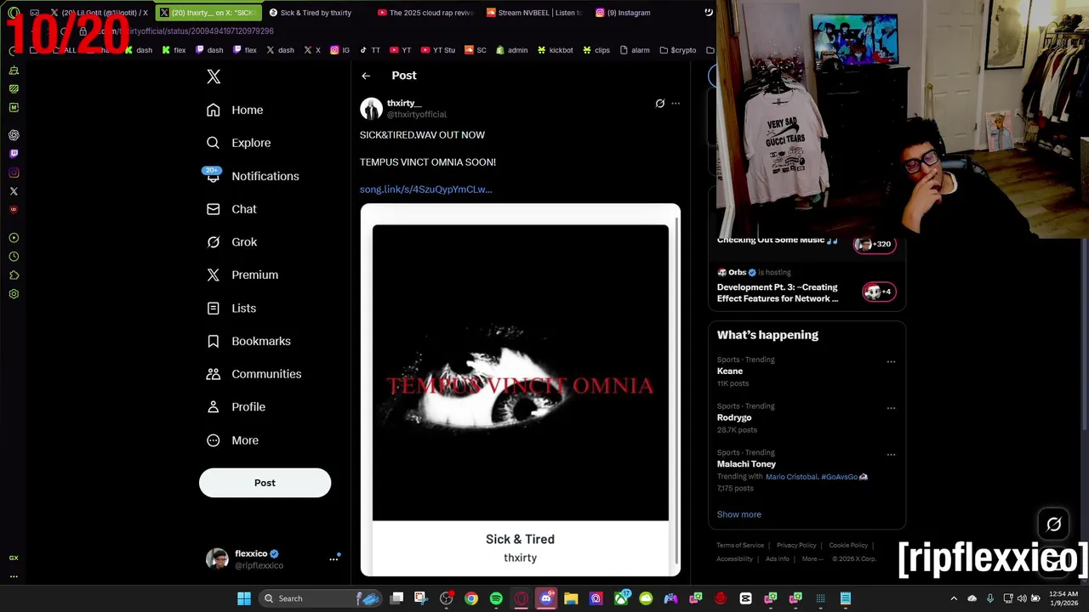Switch to Lil Gotit X tab
The width and height of the screenshot is (1089, 612).
[99, 13]
